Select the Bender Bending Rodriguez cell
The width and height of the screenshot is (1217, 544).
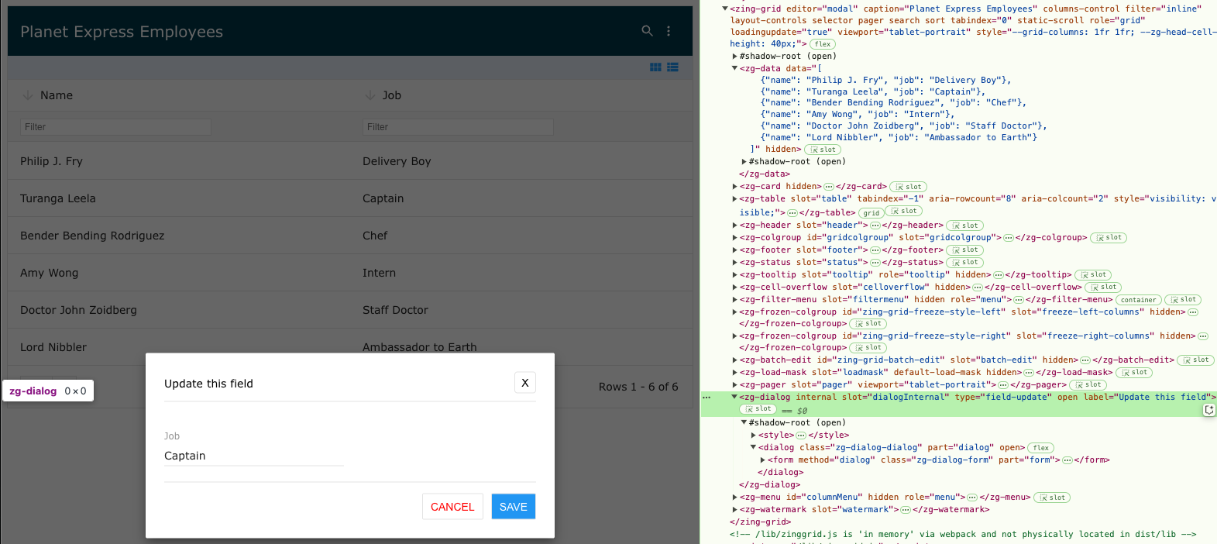[x=179, y=236]
